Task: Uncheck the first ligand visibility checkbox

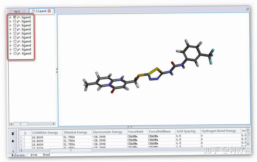Action: [15, 17]
